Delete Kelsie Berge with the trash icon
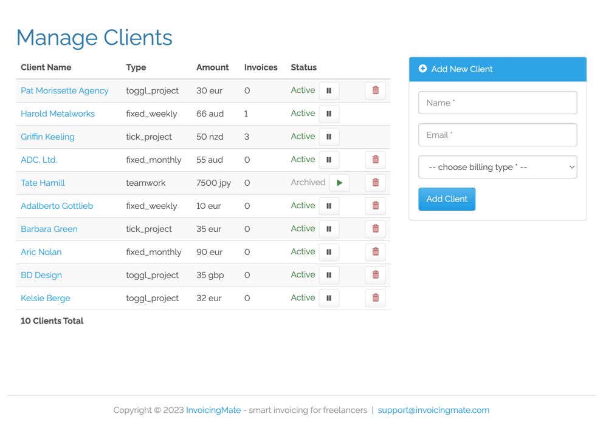 pyautogui.click(x=375, y=298)
